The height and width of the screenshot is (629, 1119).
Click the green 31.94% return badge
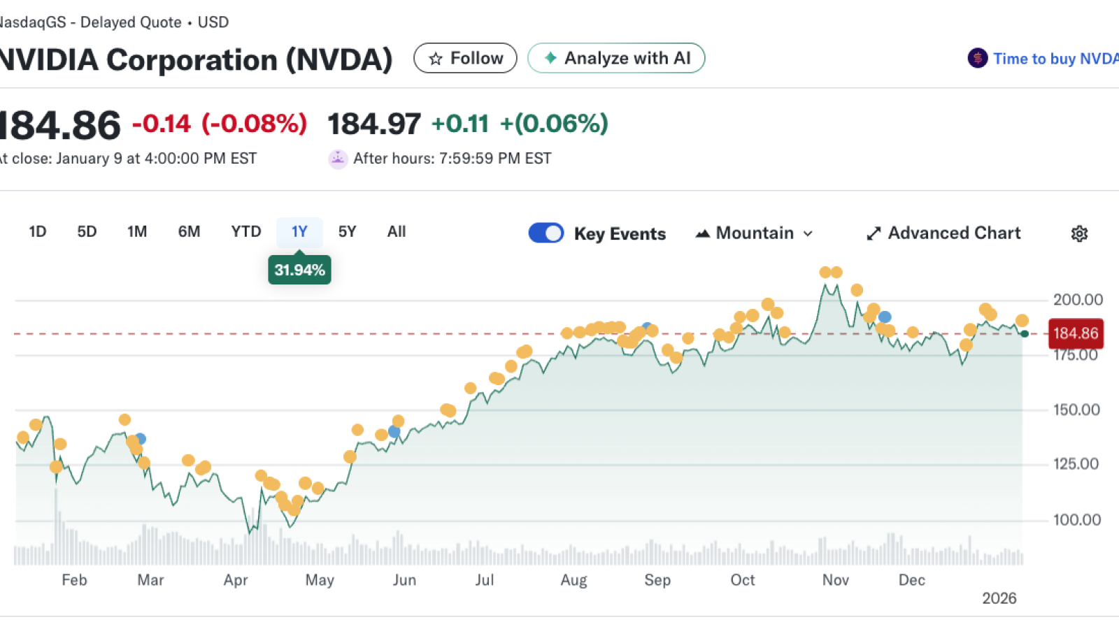click(x=299, y=270)
